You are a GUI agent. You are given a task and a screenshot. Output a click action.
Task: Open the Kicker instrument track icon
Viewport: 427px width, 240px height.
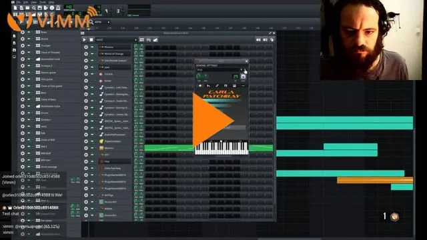point(101,81)
